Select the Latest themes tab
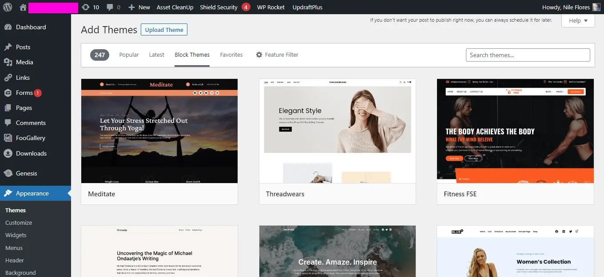Image resolution: width=604 pixels, height=277 pixels. pos(157,55)
